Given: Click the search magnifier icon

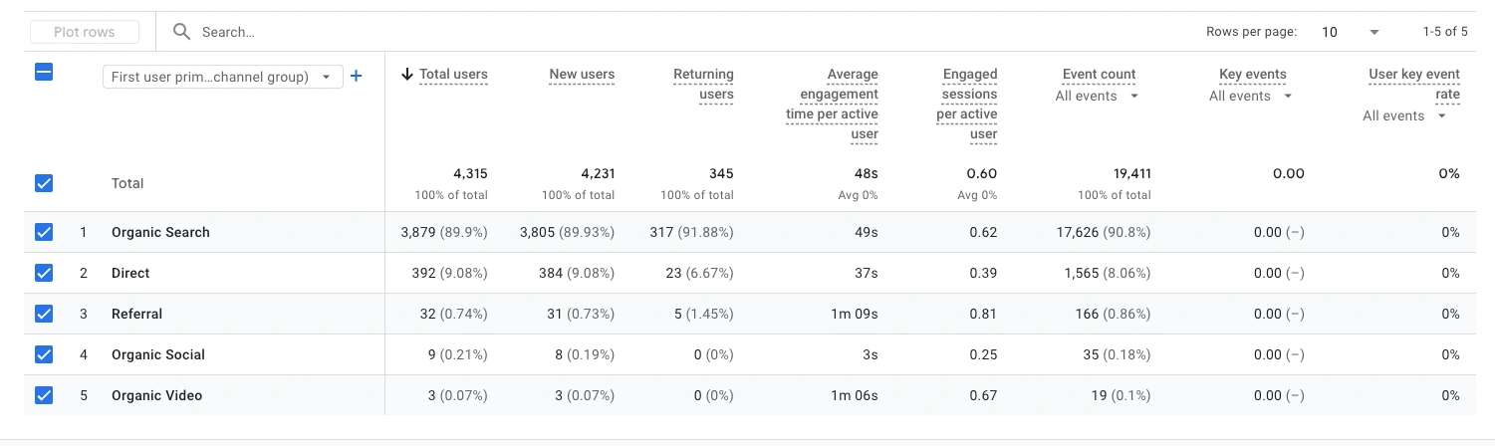Looking at the screenshot, I should pos(181,32).
